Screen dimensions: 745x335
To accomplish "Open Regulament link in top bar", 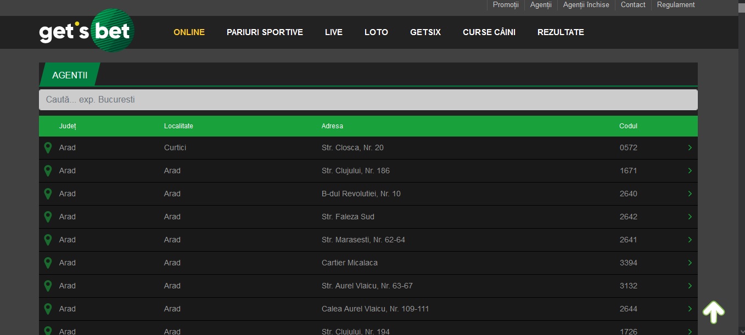I will (x=676, y=5).
